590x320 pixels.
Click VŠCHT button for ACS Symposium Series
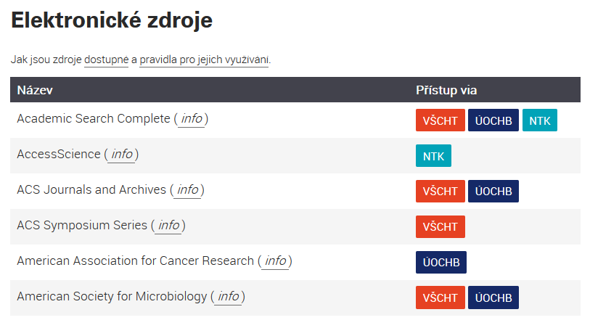coord(441,226)
